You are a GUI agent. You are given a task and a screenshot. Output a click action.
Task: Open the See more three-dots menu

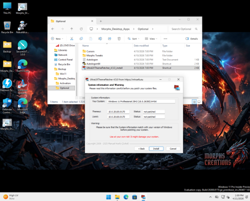pos(165,39)
